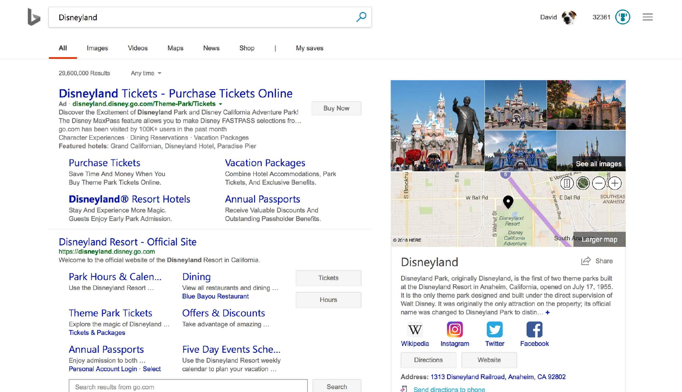Open the Wikipedia icon link

click(415, 329)
